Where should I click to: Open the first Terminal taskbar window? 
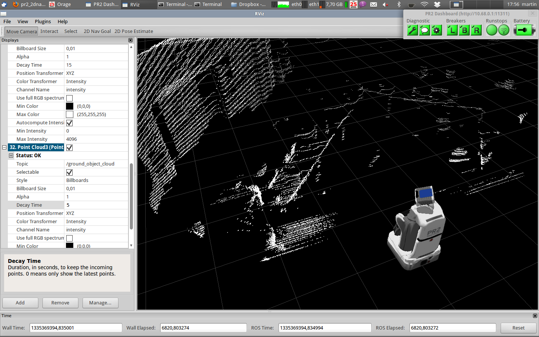tap(175, 4)
